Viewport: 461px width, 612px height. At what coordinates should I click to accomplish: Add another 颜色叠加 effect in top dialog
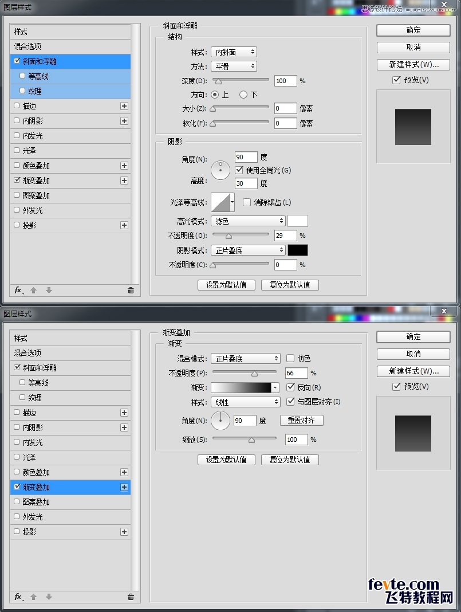tap(124, 166)
